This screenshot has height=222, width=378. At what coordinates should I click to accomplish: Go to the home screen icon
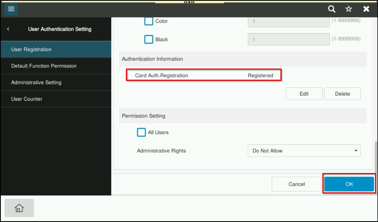coord(19,208)
